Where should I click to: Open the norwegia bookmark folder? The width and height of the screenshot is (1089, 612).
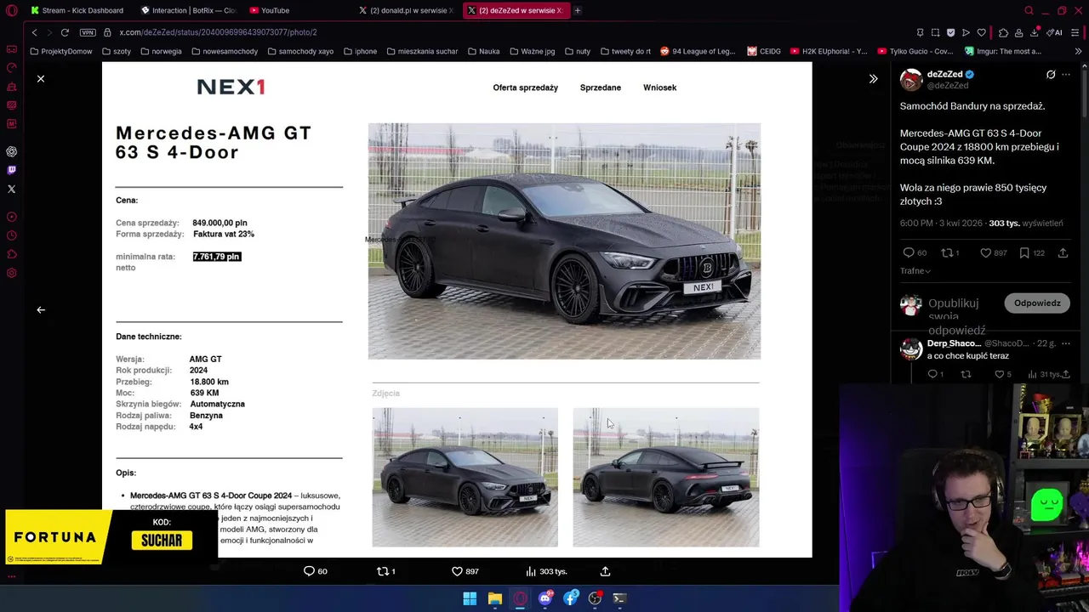click(160, 51)
